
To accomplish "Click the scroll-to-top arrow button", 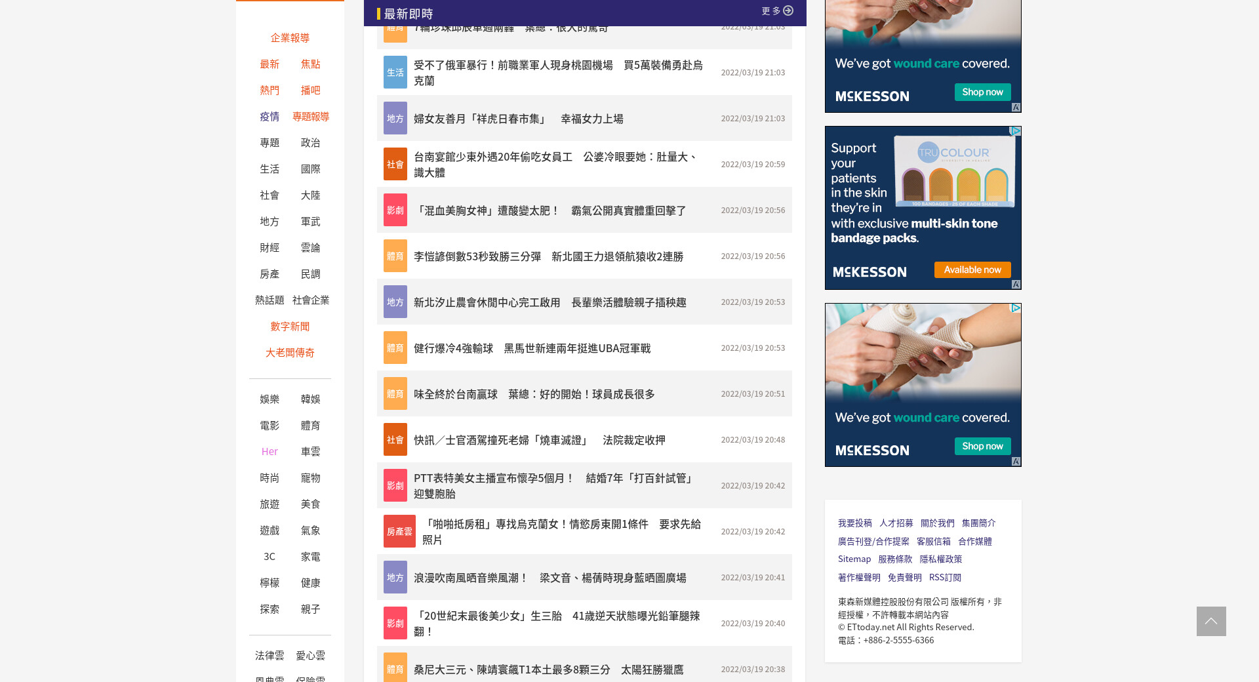I will click(1210, 621).
